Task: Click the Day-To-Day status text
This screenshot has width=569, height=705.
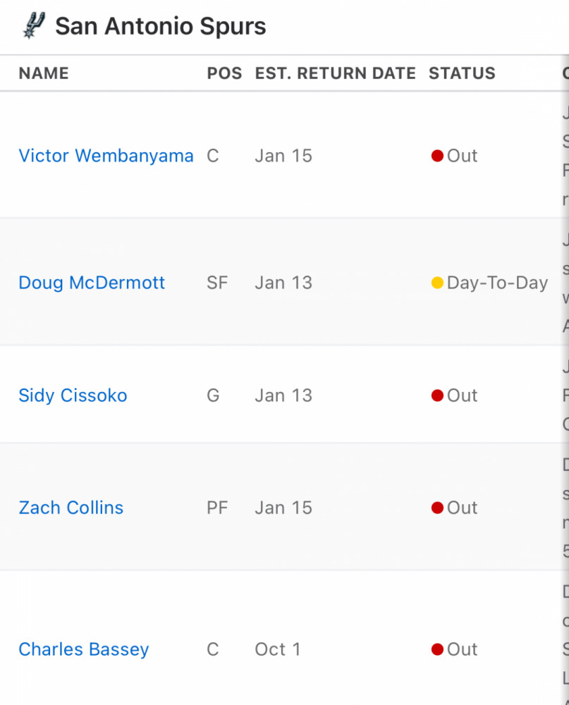Action: (x=498, y=283)
